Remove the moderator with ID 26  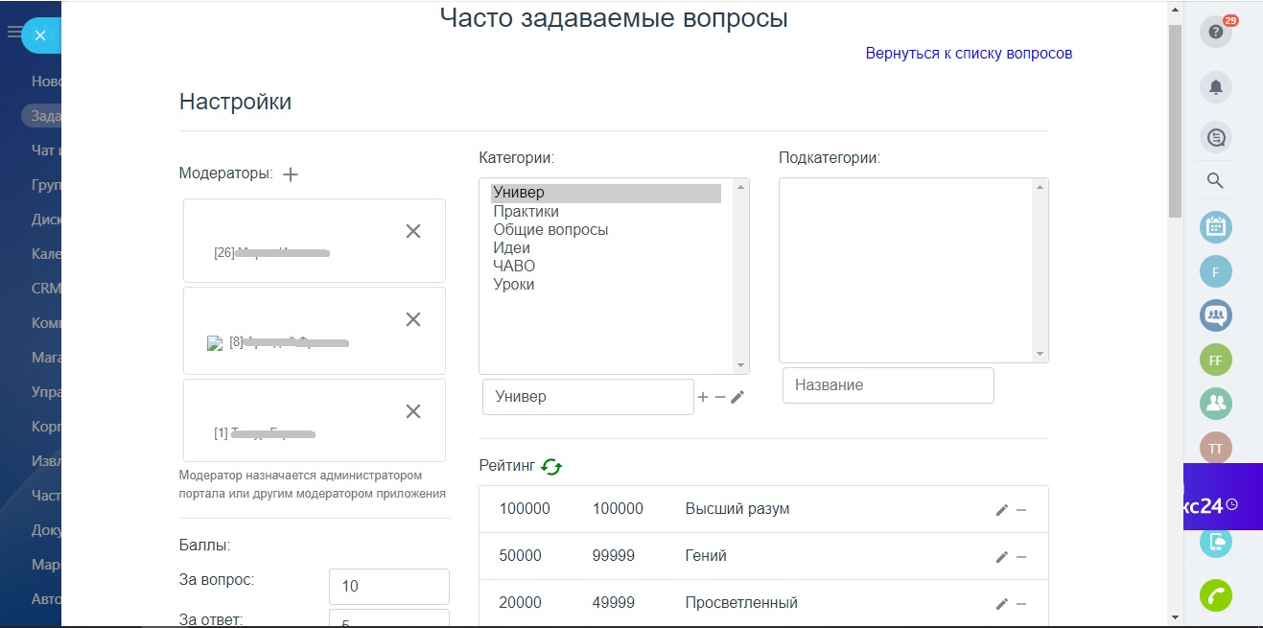(x=413, y=231)
